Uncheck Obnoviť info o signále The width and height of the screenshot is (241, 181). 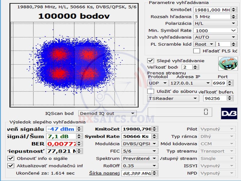(11, 158)
